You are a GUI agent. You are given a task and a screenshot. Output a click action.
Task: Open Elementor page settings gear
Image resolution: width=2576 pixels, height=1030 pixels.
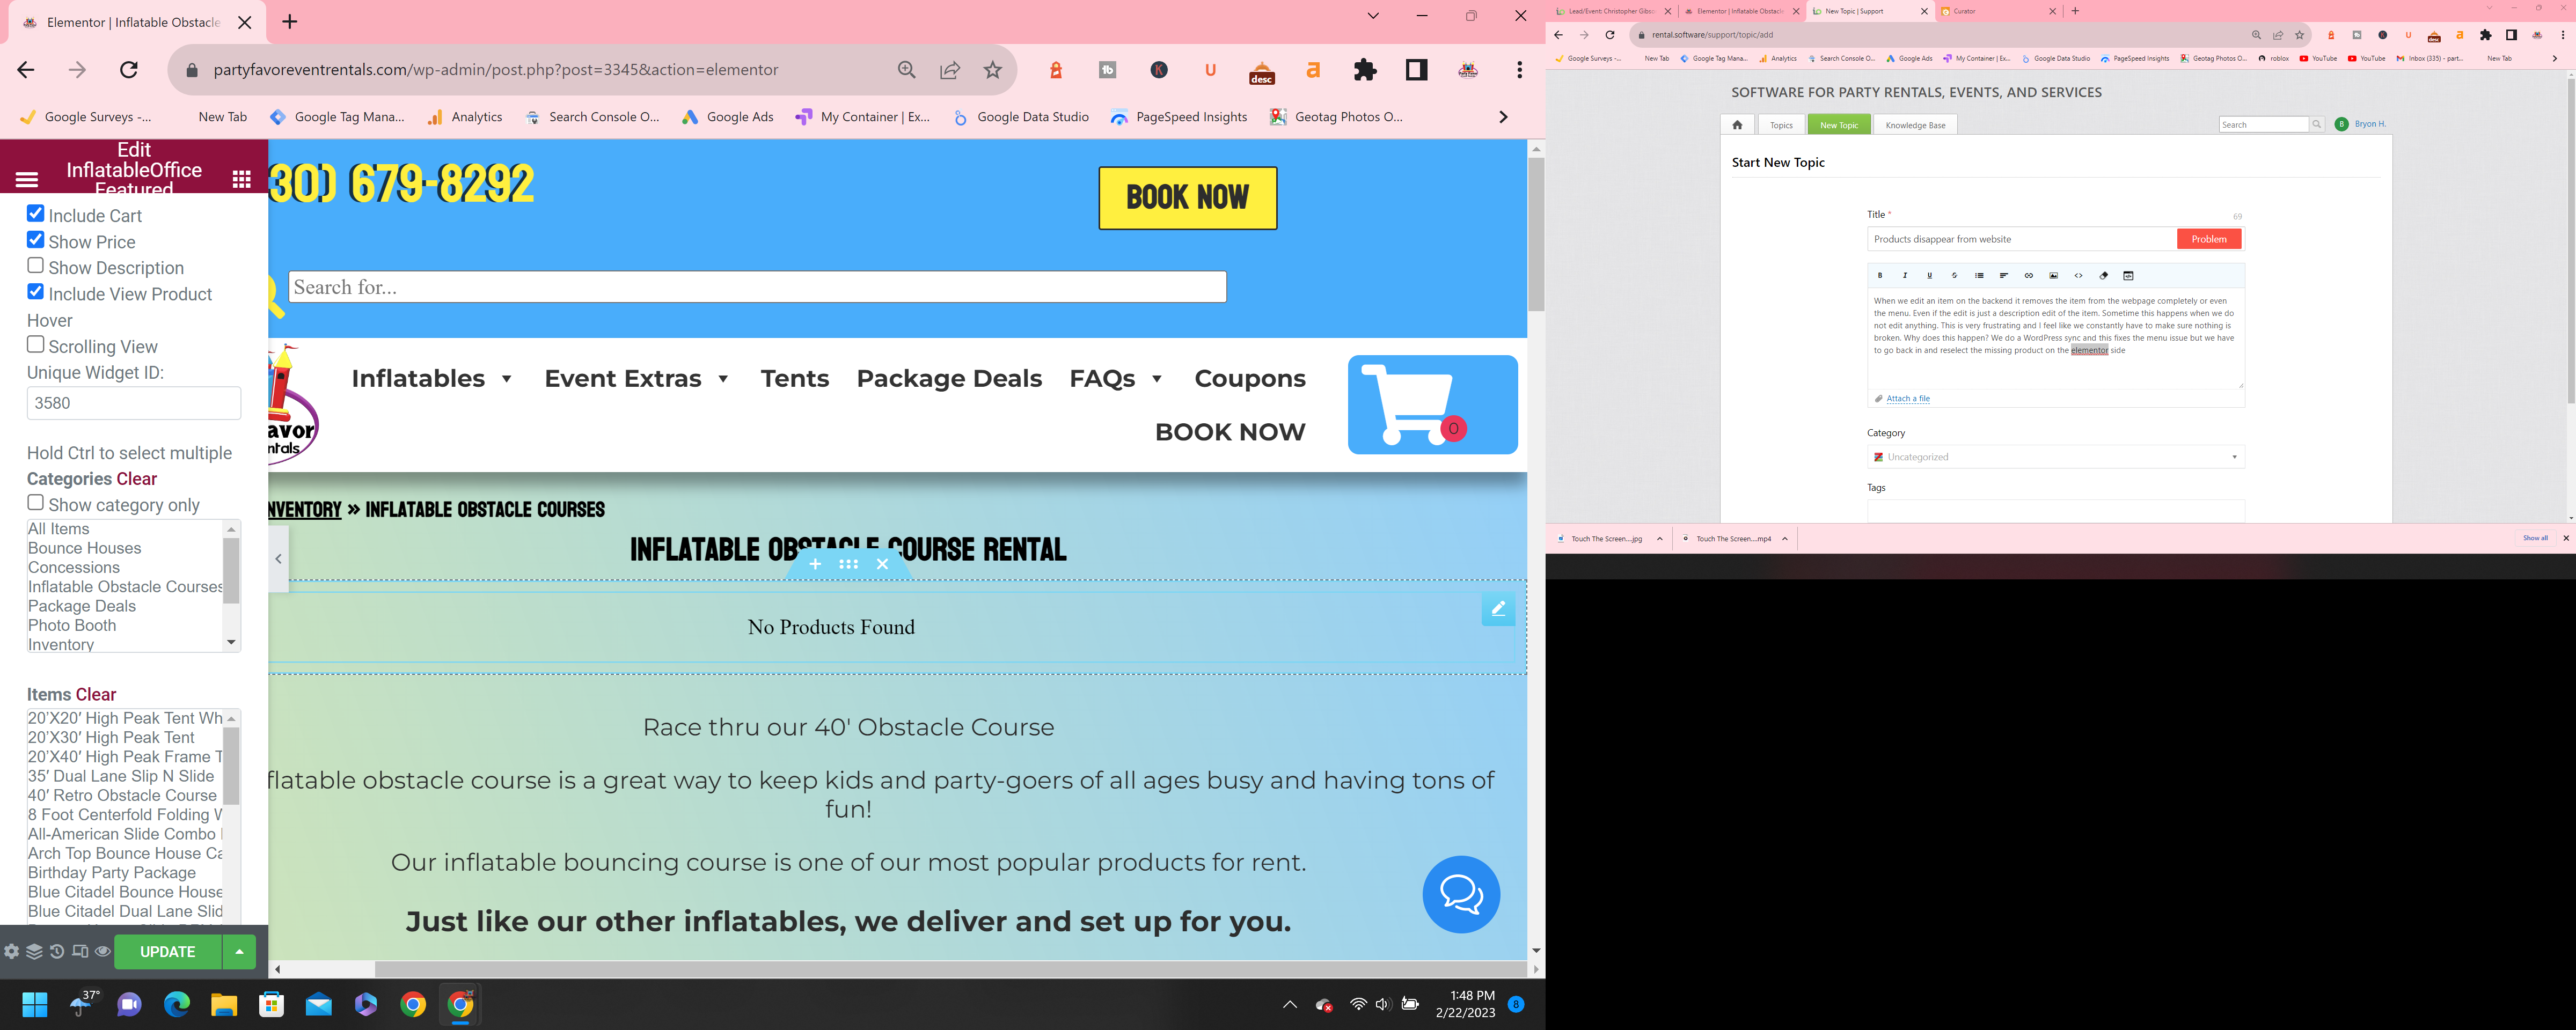point(12,952)
